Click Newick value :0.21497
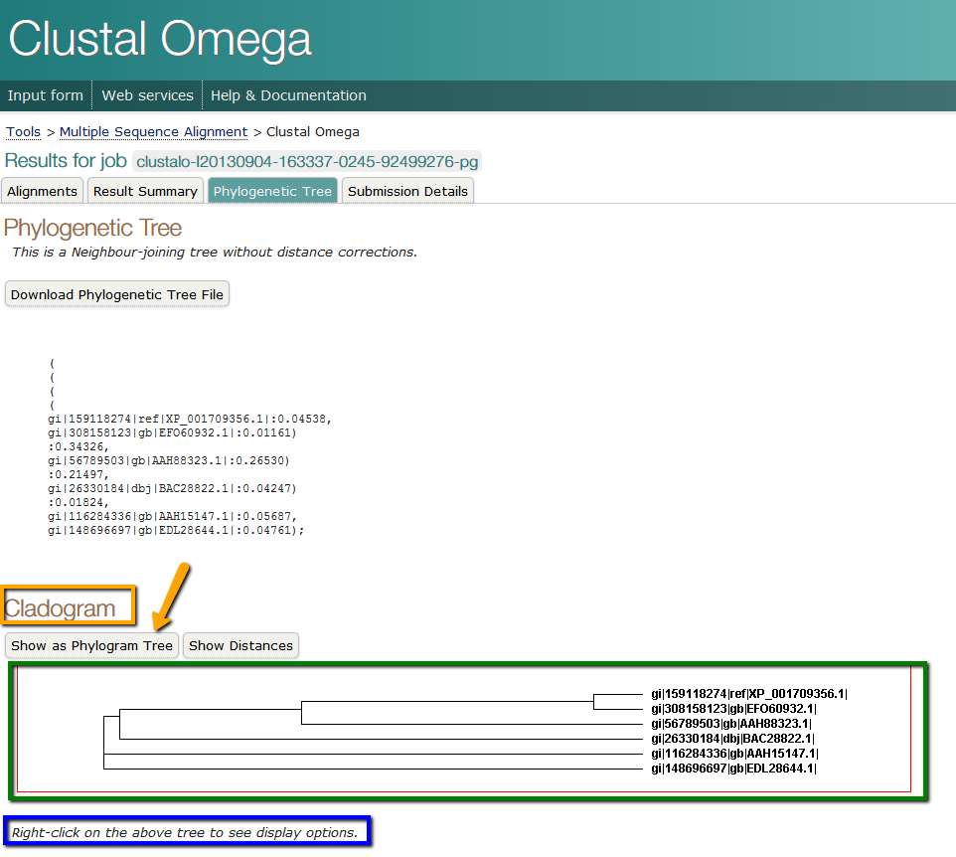The height and width of the screenshot is (857, 956). [79, 475]
